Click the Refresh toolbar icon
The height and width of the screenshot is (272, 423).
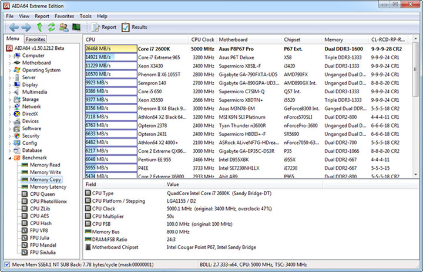tap(52, 27)
